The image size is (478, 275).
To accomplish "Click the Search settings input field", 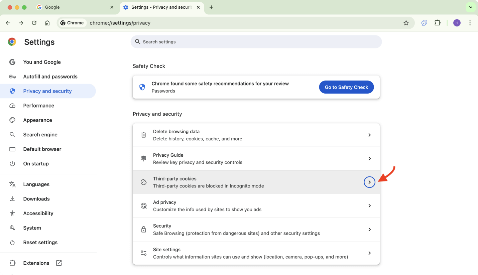I will coord(256,42).
